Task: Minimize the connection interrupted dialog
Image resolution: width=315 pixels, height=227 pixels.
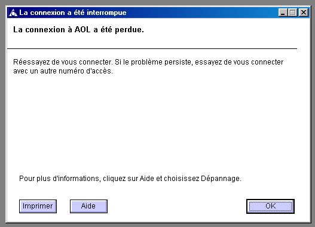Action: click(283, 13)
